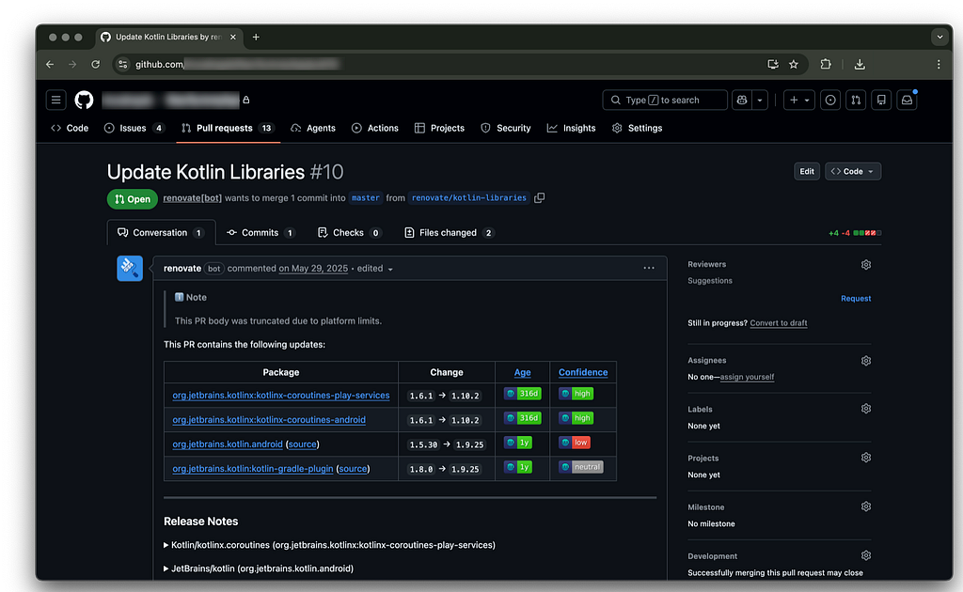Close the Update Kotlin Libraries browser tab
The height and width of the screenshot is (592, 963).
(233, 37)
